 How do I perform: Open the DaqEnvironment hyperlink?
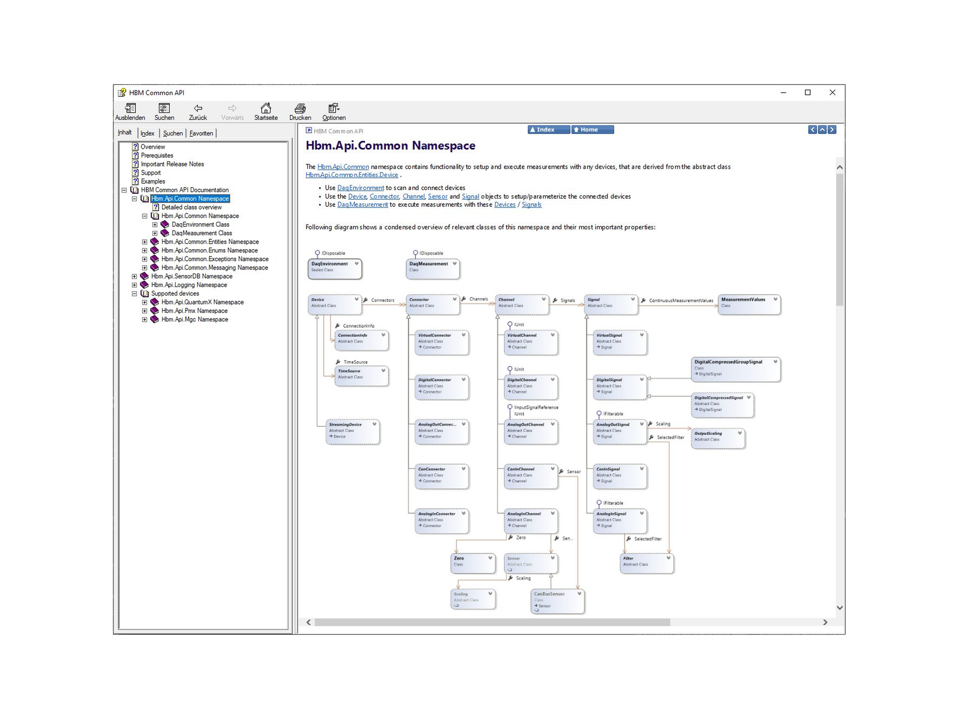click(360, 188)
